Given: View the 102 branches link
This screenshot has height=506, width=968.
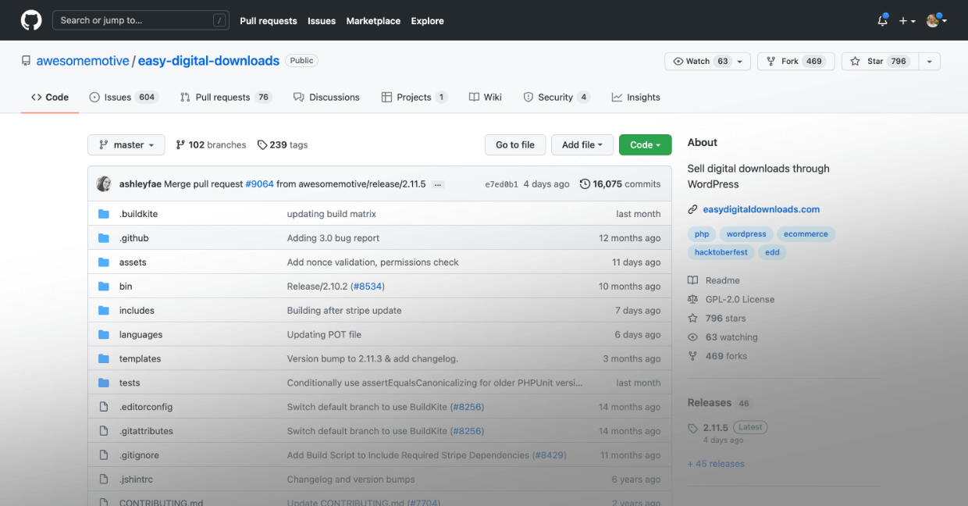Looking at the screenshot, I should (x=211, y=144).
